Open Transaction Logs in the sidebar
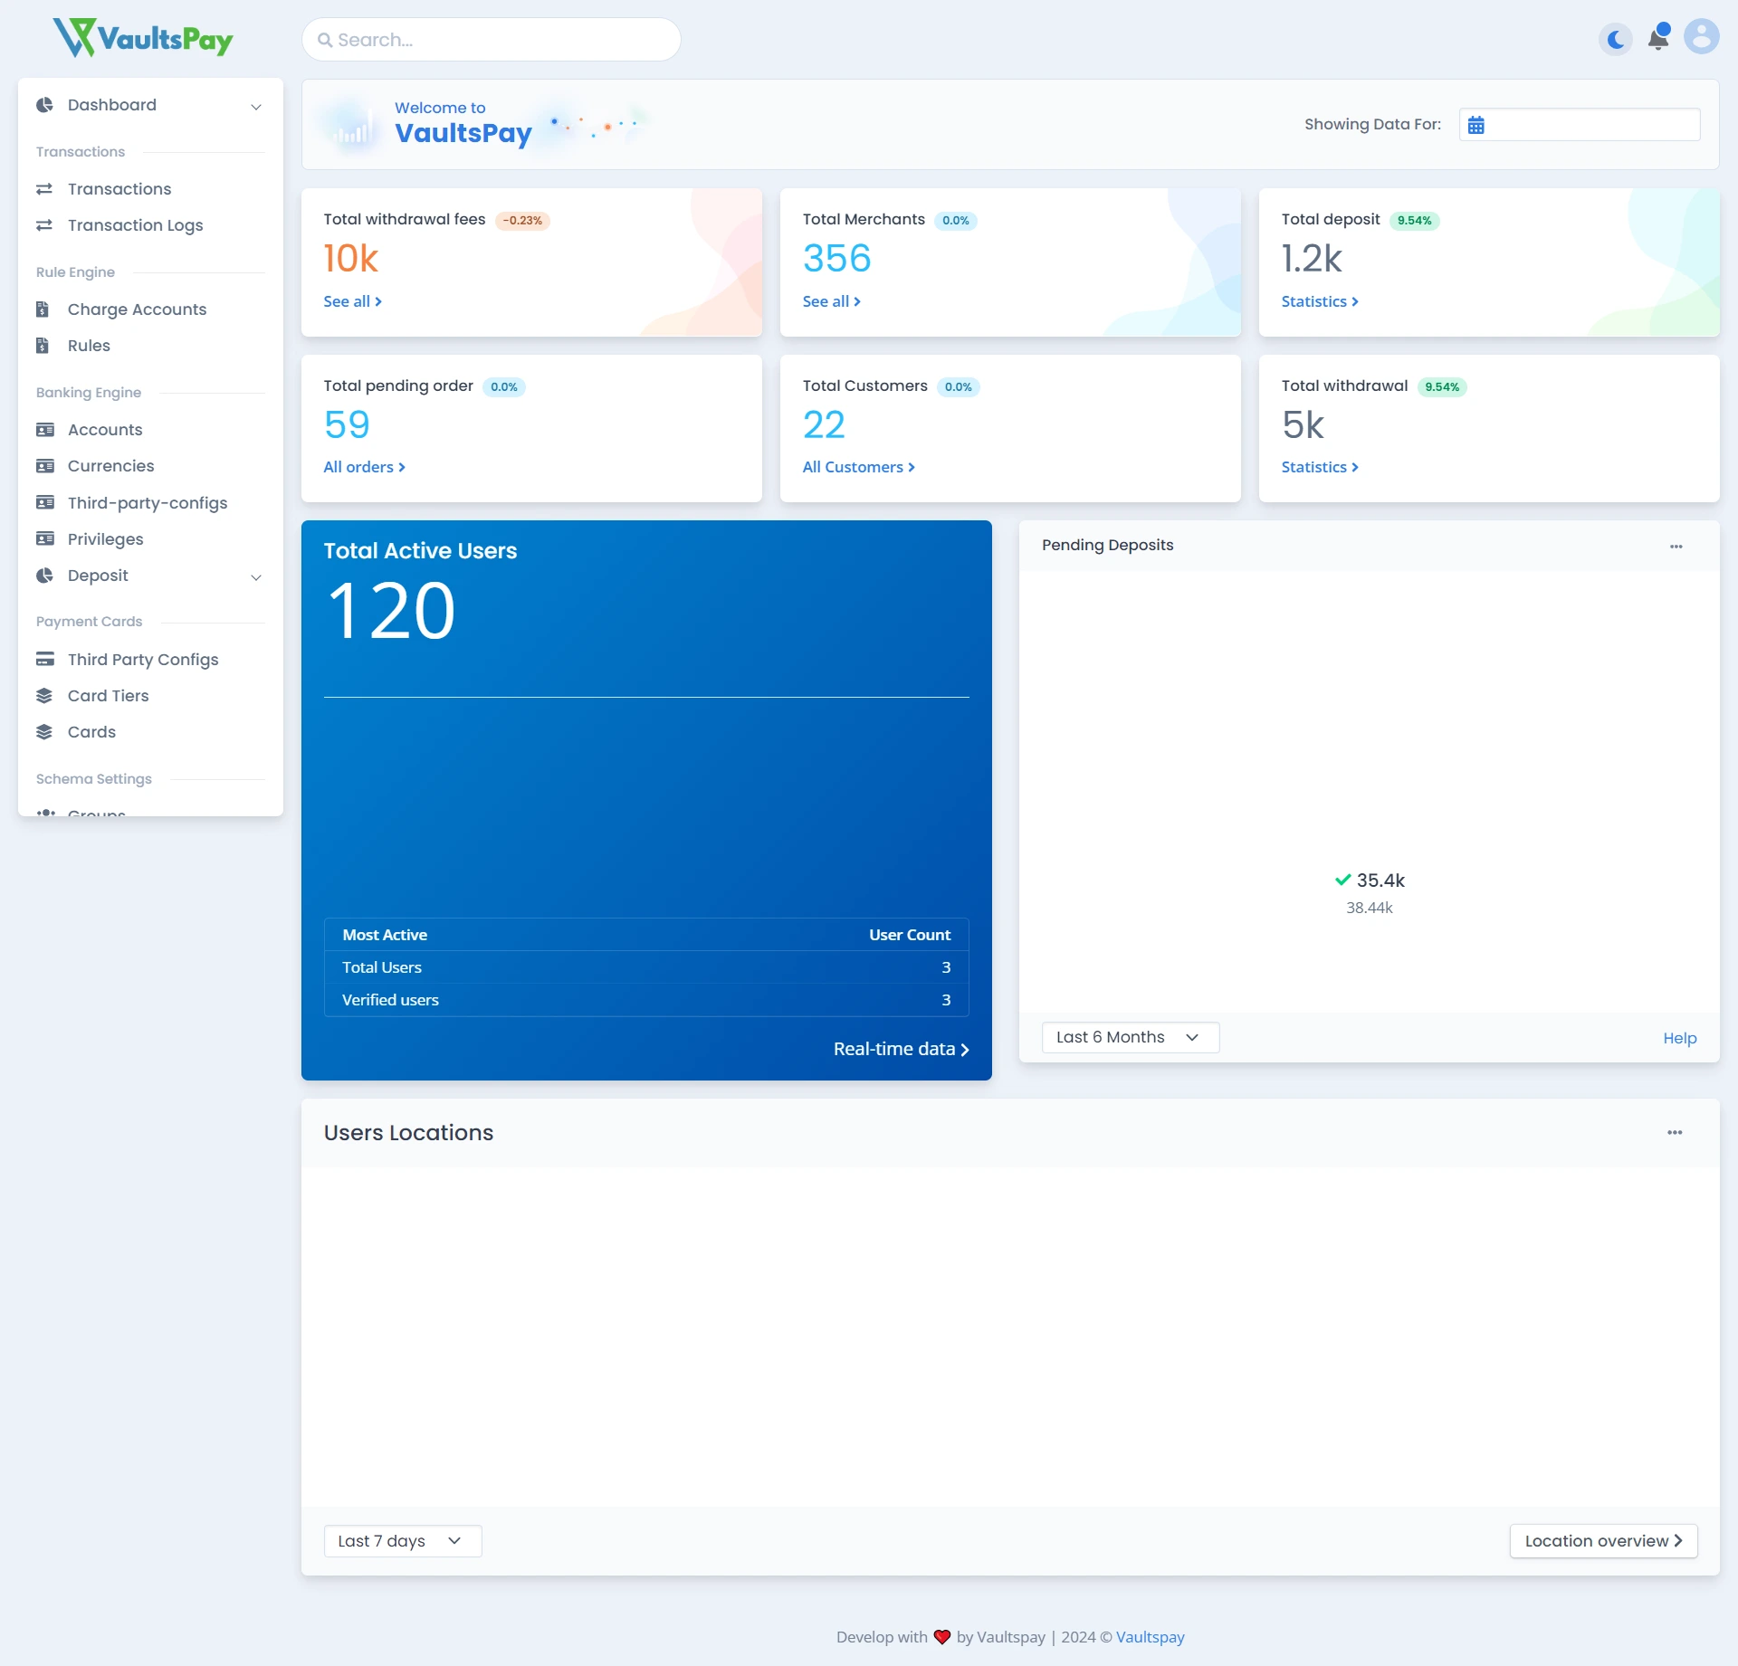The height and width of the screenshot is (1666, 1738). (135, 225)
